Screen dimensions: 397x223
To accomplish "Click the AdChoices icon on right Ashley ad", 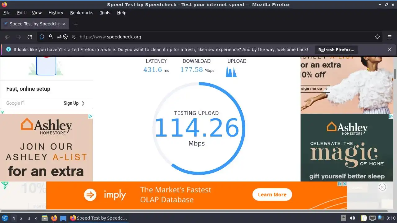I will coord(391,116).
